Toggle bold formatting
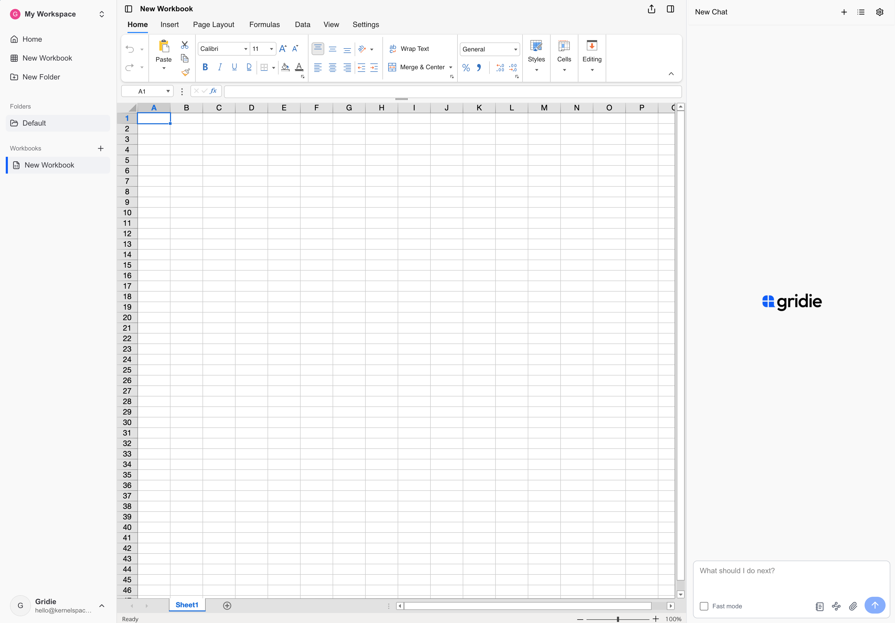Screen dimensions: 895x623 pos(205,67)
